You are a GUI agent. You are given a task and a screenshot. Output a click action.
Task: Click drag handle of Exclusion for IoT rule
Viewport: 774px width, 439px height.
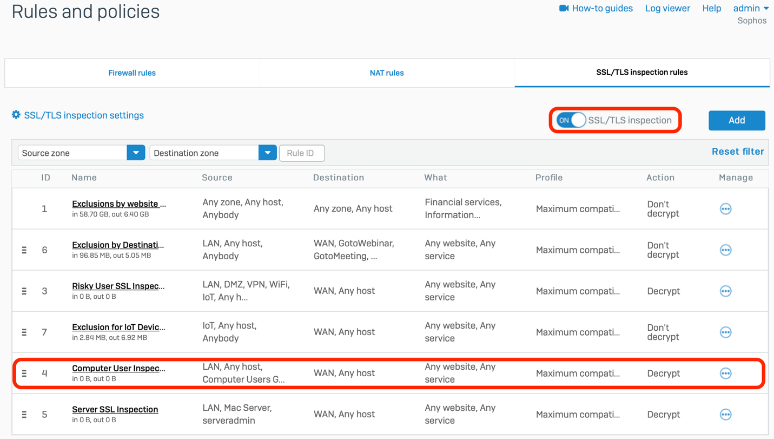point(24,332)
